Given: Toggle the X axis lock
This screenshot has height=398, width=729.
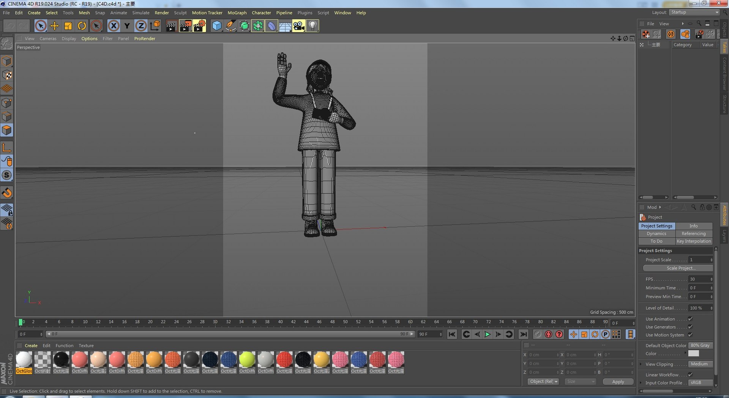Looking at the screenshot, I should pos(113,26).
